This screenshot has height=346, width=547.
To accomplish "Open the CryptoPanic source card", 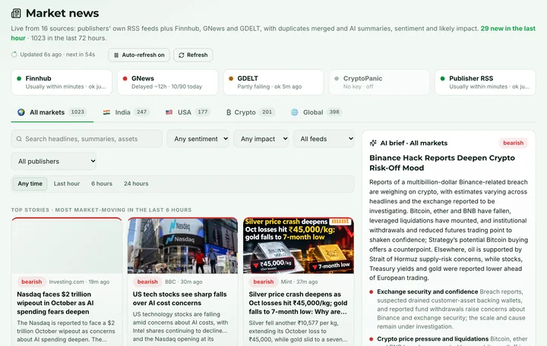I will pos(379,82).
